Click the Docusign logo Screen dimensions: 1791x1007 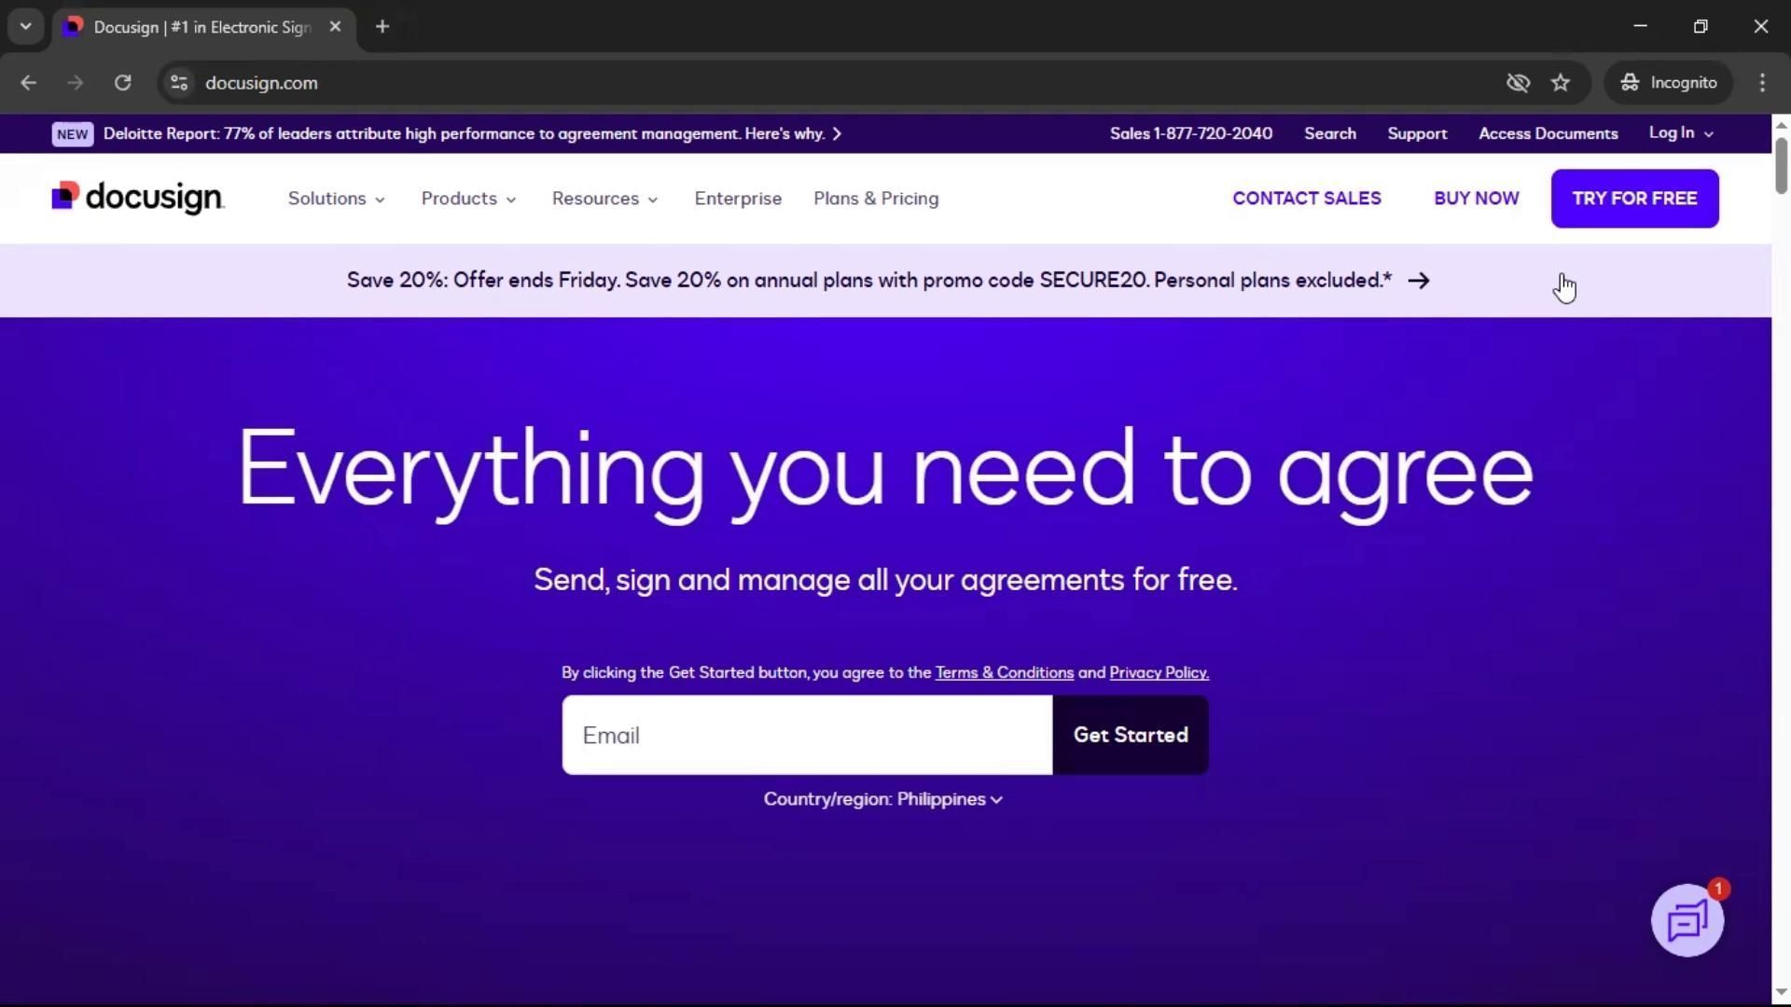coord(137,198)
